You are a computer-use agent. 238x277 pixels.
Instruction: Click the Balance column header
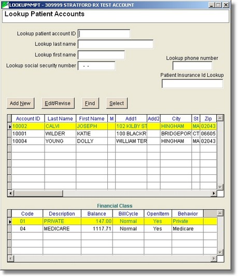pyautogui.click(x=97, y=214)
